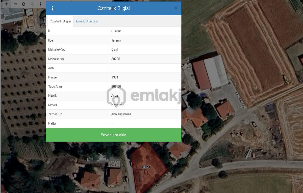
Task: Select the Tefenni value in İlçe row
Action: 116,40
